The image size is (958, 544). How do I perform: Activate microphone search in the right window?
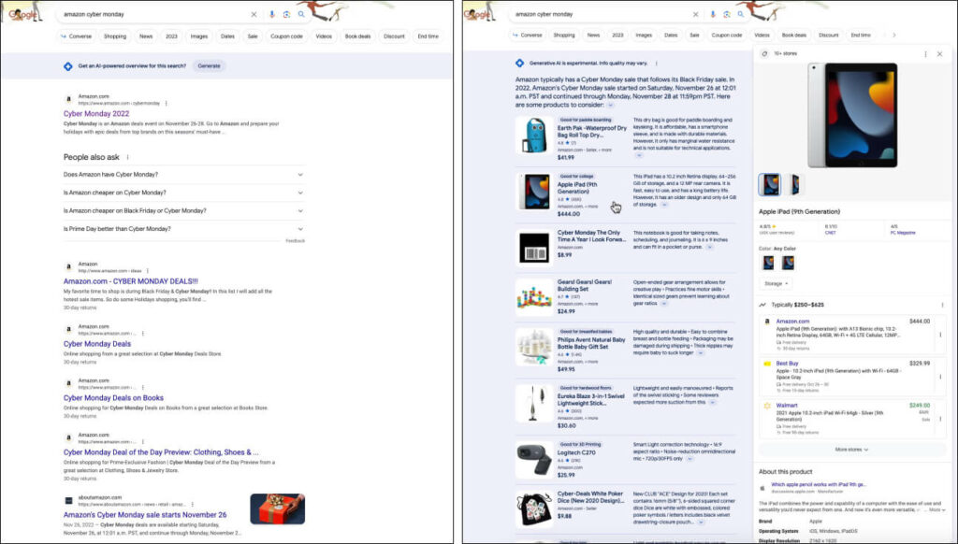tap(712, 14)
